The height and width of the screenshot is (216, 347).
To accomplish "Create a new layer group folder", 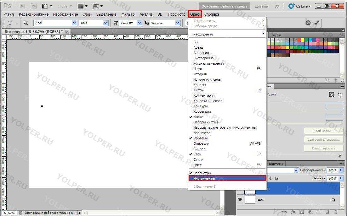I will pyautogui.click(x=319, y=212).
